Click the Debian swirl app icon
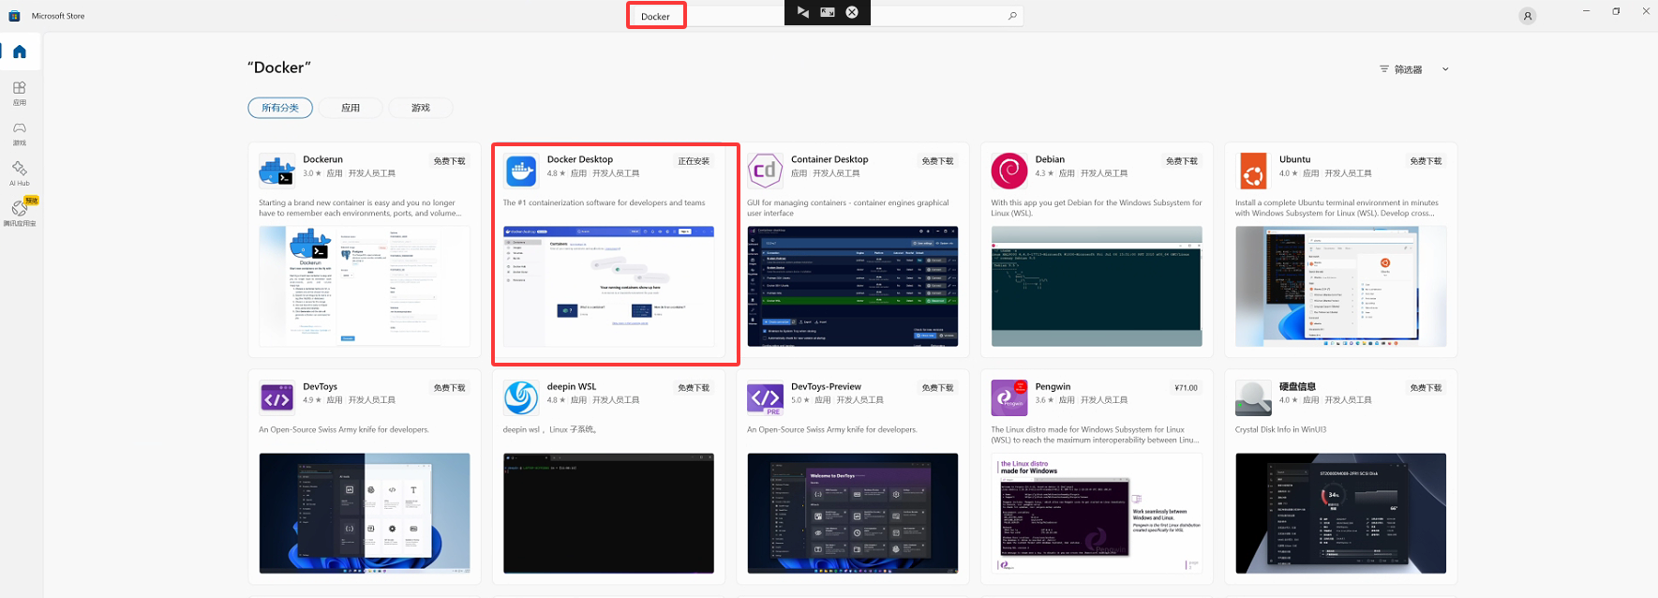1658x598 pixels. click(1009, 171)
